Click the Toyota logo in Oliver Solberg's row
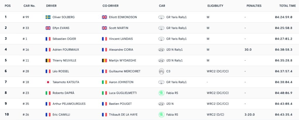The image size is (299, 120). click(x=161, y=17)
